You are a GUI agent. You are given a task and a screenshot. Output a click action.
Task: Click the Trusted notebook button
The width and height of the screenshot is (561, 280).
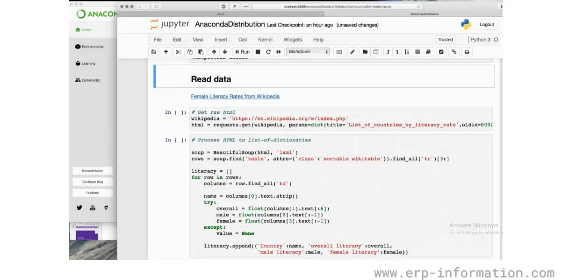[446, 40]
